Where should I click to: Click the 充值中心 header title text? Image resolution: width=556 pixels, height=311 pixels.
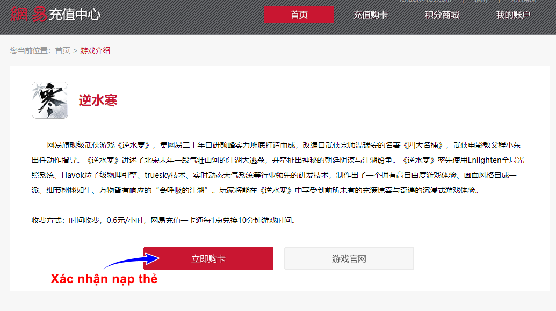pos(75,15)
